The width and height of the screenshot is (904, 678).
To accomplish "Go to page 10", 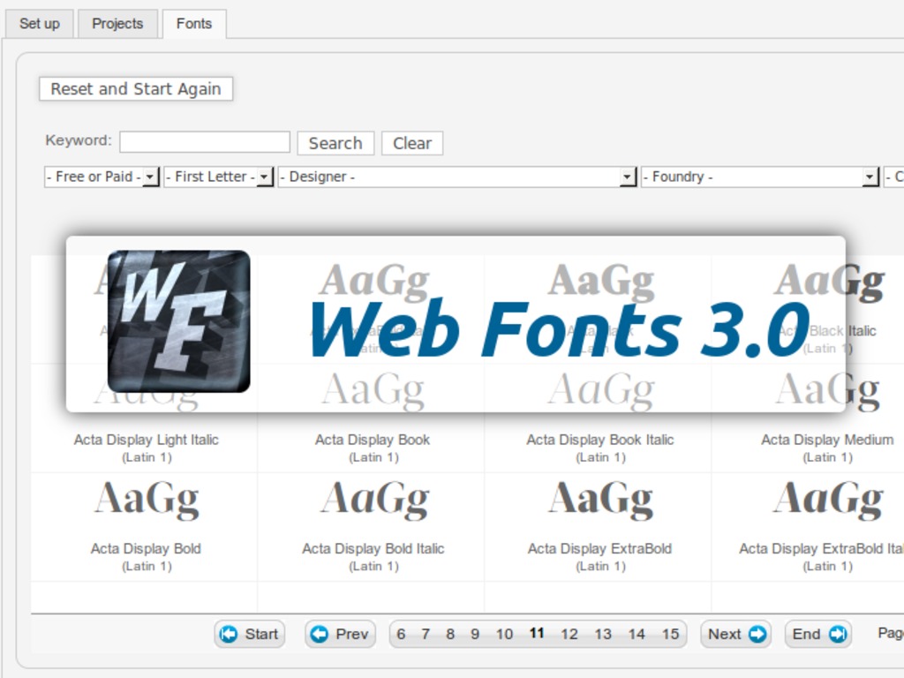I will pos(504,634).
